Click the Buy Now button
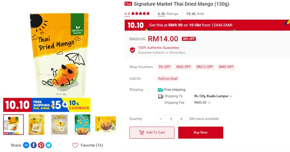The image size is (290, 152). coord(201,132)
